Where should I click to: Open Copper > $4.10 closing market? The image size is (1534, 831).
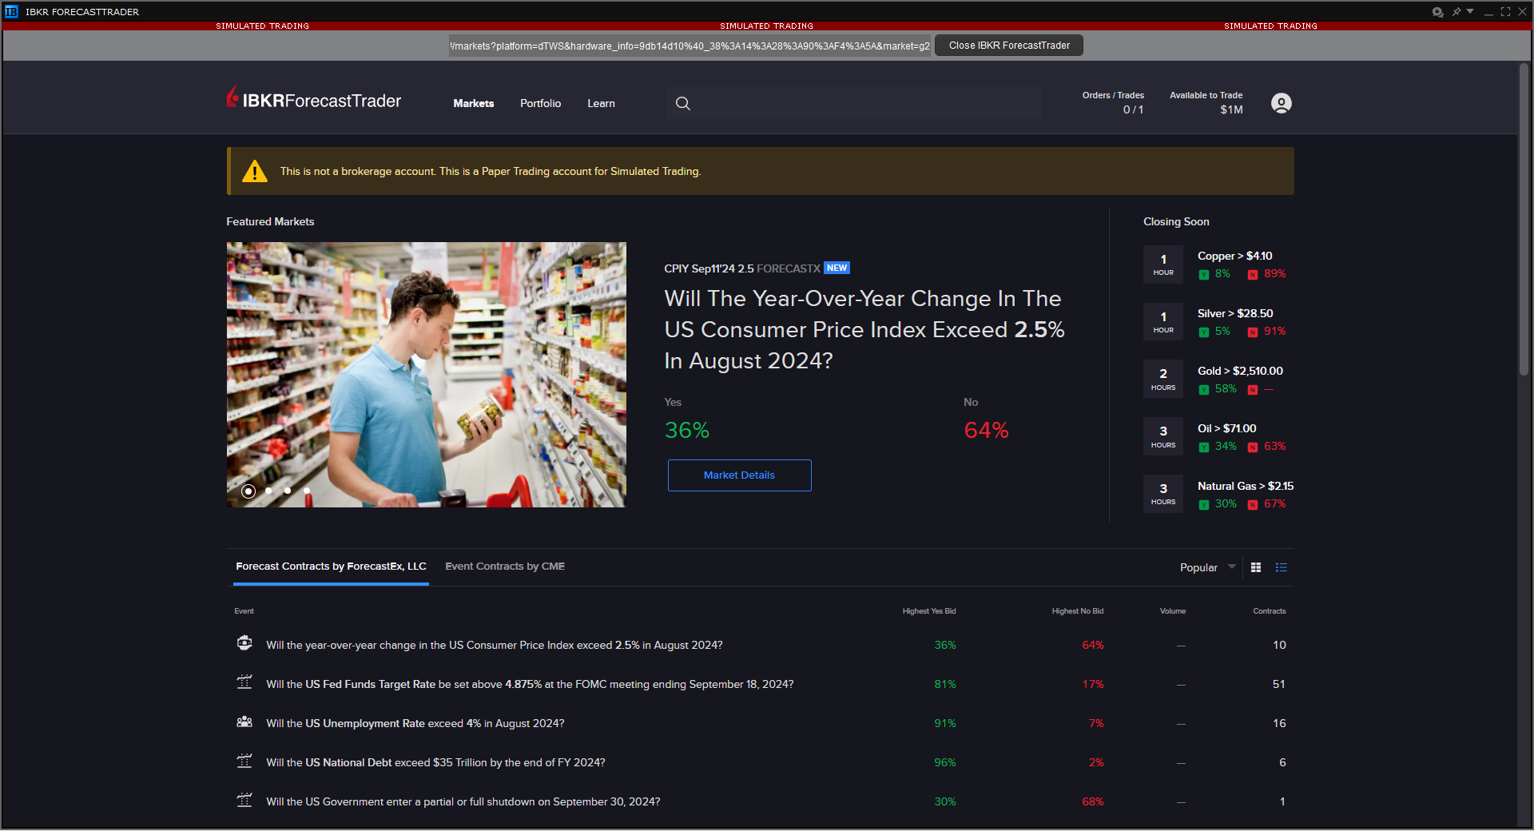point(1234,256)
